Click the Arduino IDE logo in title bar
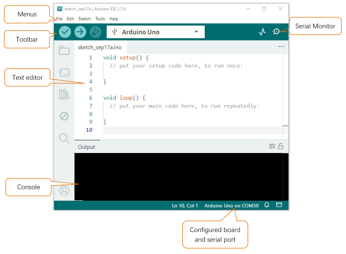The height and width of the screenshot is (254, 346). pos(59,9)
